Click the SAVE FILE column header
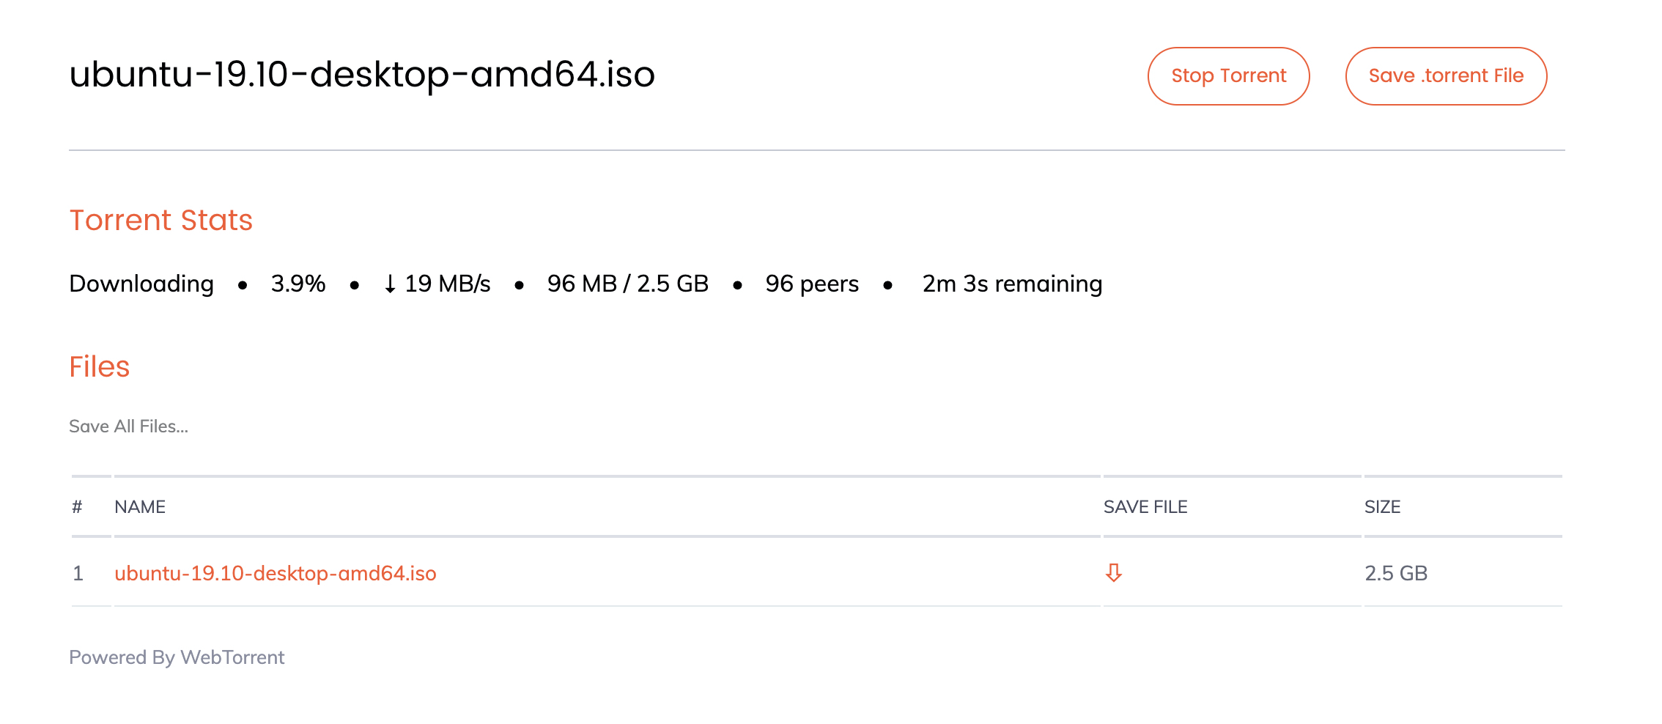This screenshot has height=724, width=1662. tap(1145, 507)
